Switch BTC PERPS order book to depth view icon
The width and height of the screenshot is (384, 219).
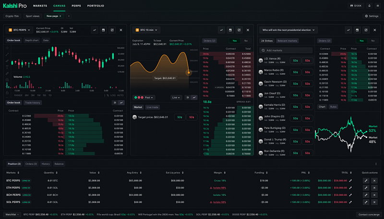coord(121,103)
